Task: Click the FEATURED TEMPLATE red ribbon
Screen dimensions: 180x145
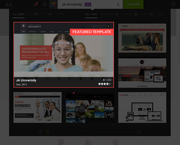Action: pyautogui.click(x=92, y=32)
